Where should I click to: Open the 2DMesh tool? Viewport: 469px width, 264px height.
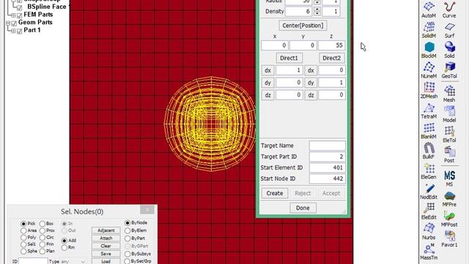429,90
